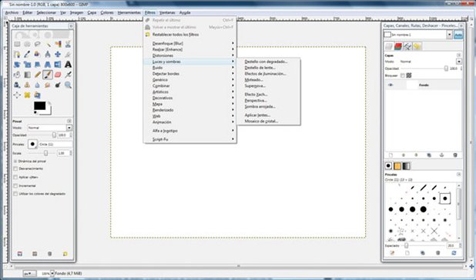Select the Eraser tool
Screen dimensions: 476x280
(58, 75)
